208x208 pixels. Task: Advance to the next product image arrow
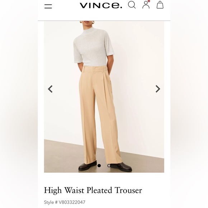[158, 89]
